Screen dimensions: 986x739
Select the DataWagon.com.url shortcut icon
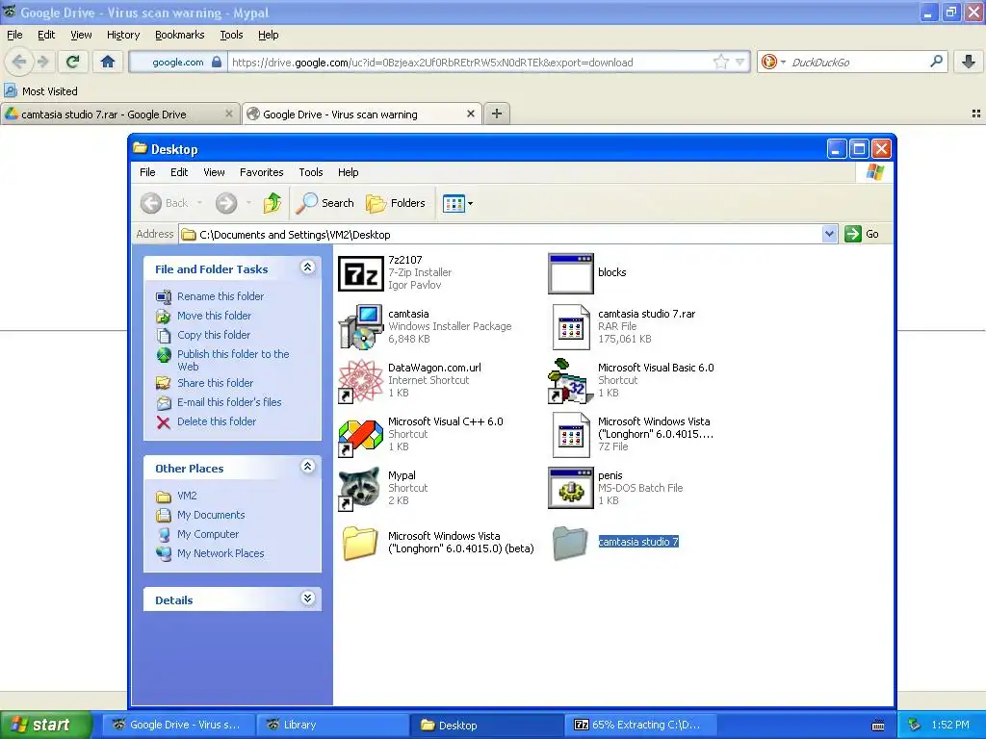pos(361,381)
